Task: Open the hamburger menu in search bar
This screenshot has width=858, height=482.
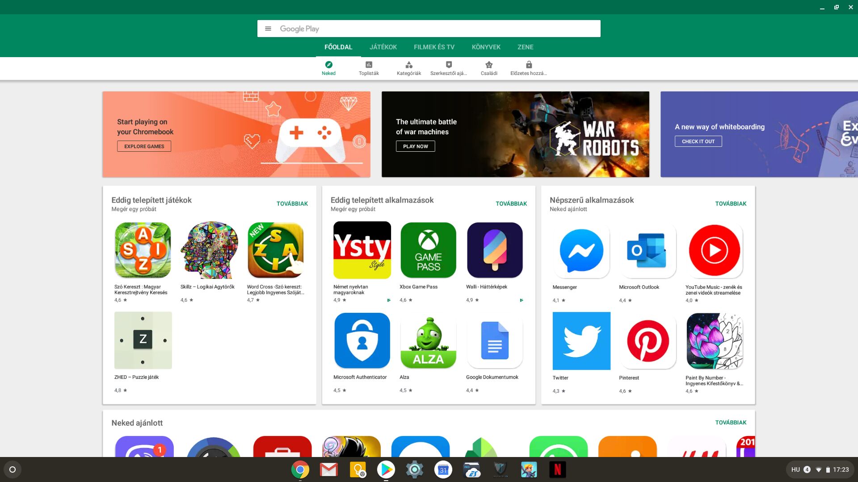Action: (268, 29)
